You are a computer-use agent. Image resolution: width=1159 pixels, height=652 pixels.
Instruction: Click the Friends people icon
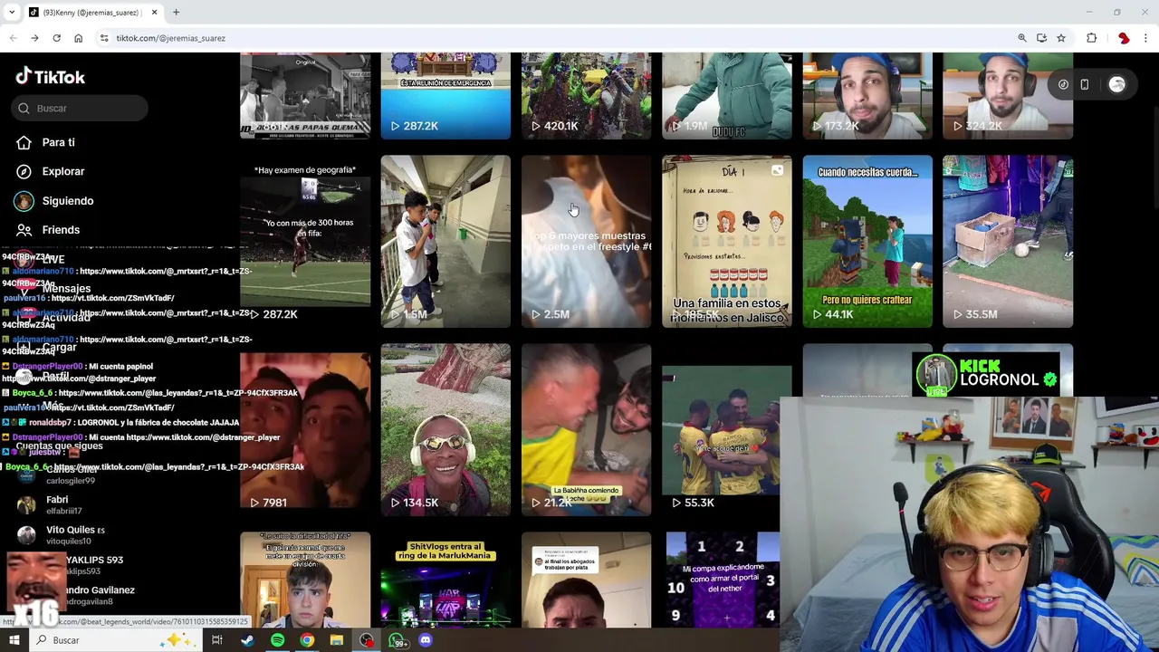click(24, 230)
